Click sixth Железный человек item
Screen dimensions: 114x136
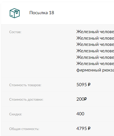95,64
